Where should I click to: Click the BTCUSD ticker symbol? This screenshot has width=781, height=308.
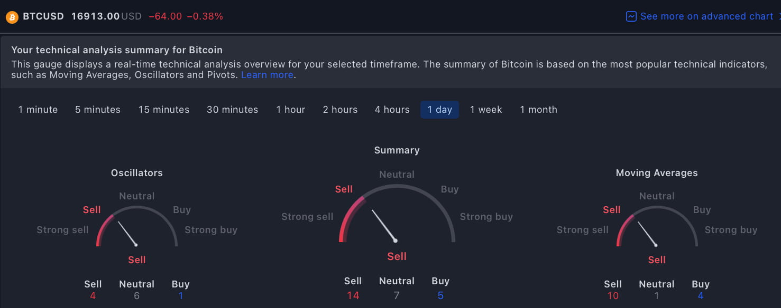pyautogui.click(x=43, y=16)
